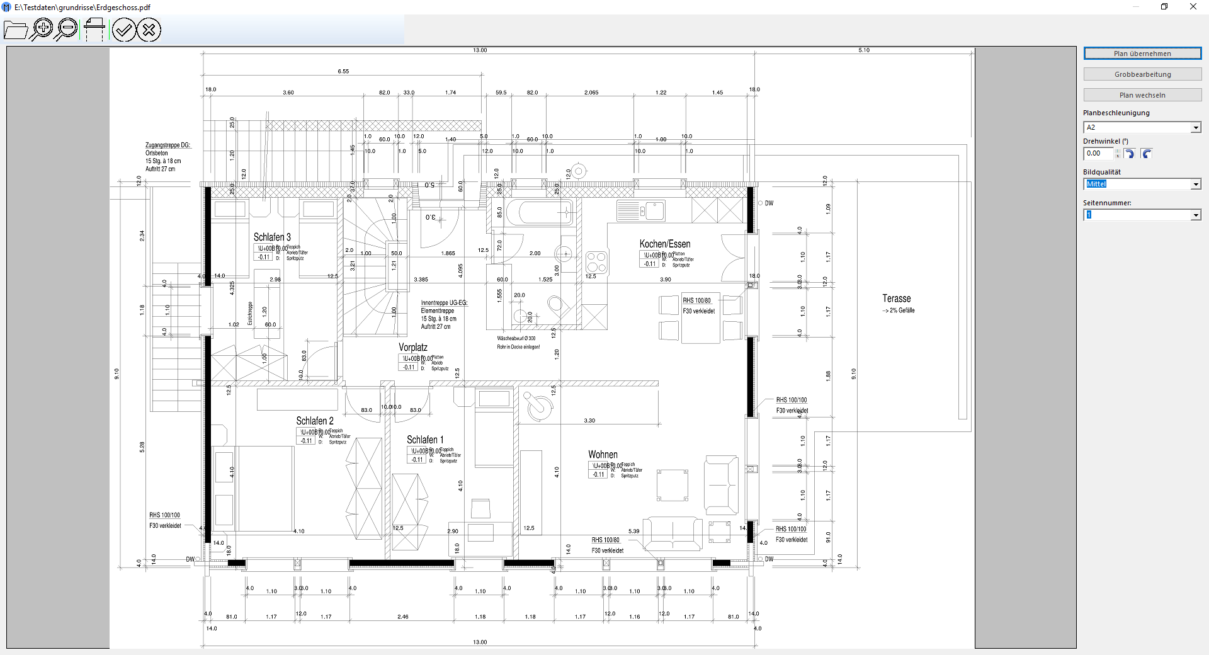This screenshot has height=655, width=1209.
Task: Click the application icon in title bar
Action: point(7,7)
